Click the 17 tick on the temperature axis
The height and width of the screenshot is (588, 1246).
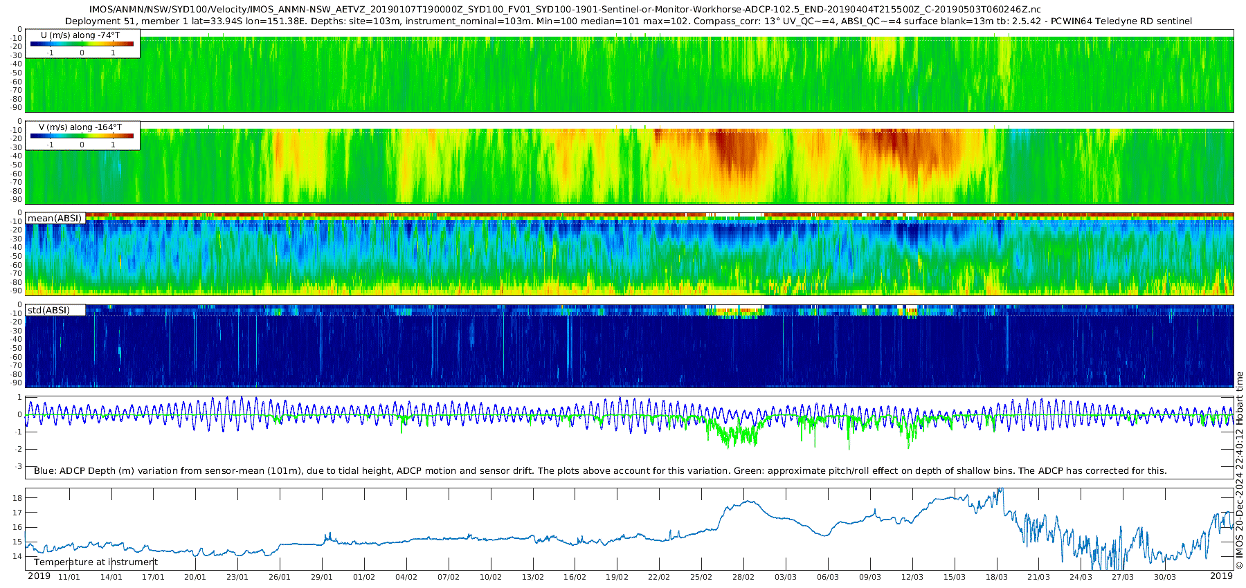point(18,513)
